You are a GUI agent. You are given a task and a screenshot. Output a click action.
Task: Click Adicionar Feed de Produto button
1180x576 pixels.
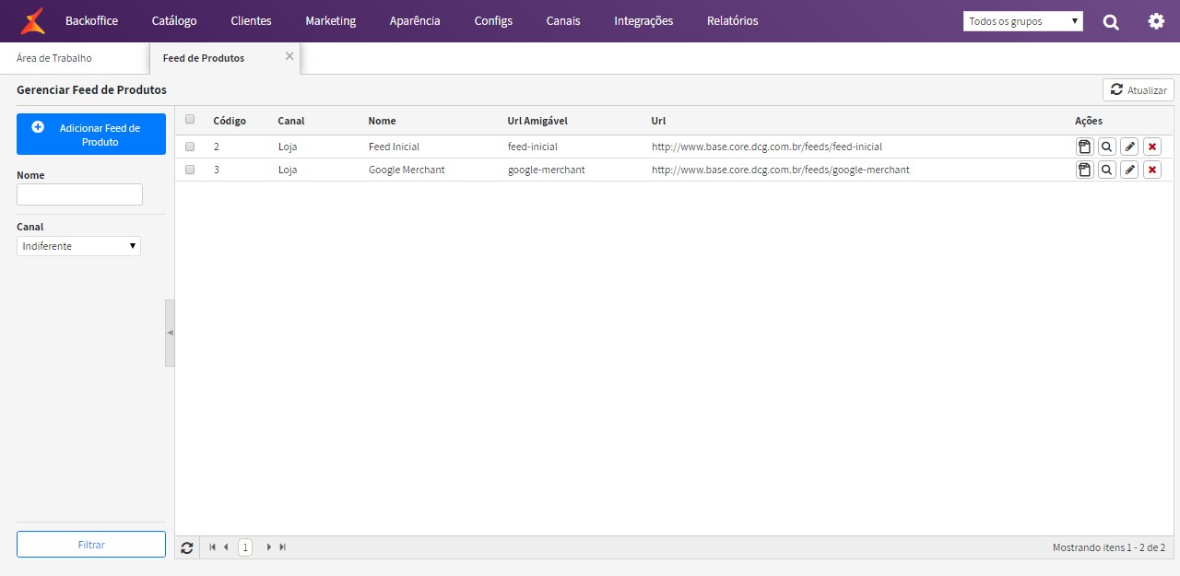[x=91, y=135]
